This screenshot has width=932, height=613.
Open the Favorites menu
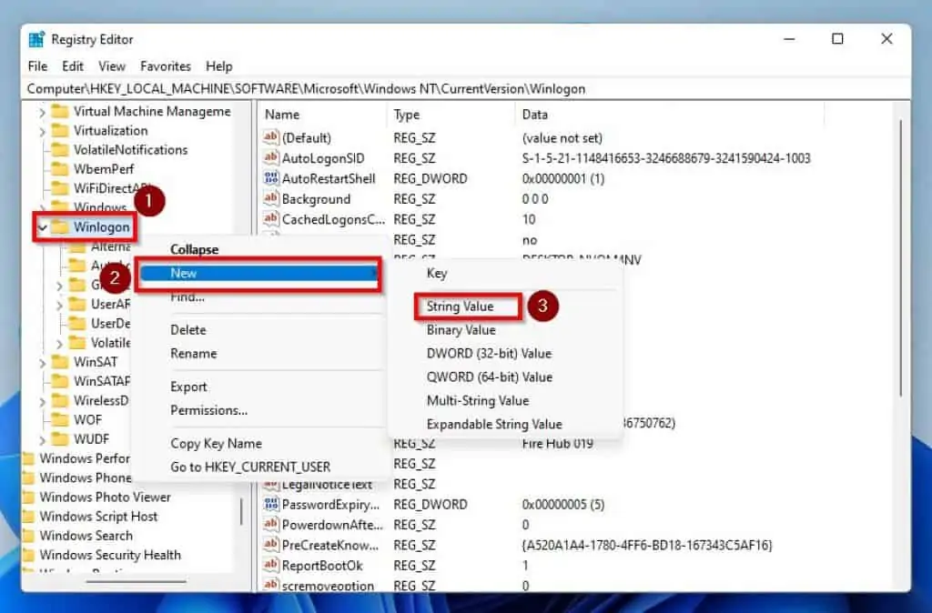pos(165,66)
